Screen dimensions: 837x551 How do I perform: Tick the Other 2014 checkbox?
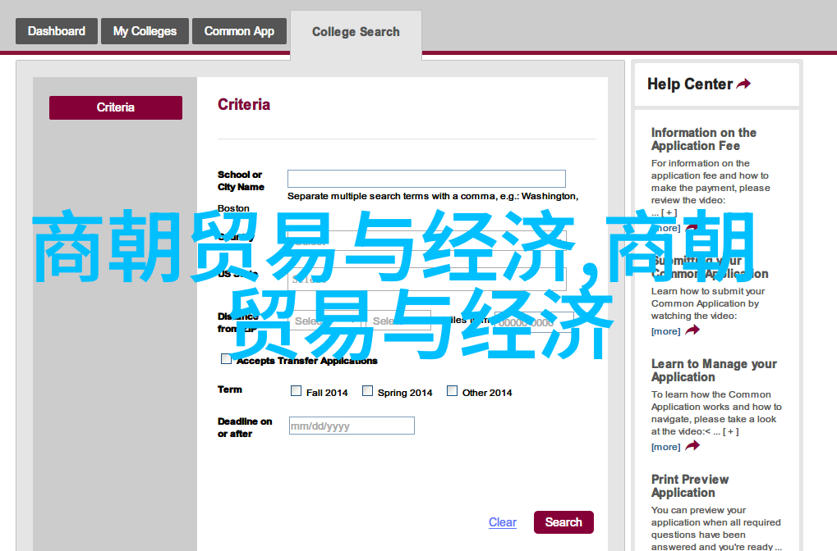pos(452,391)
